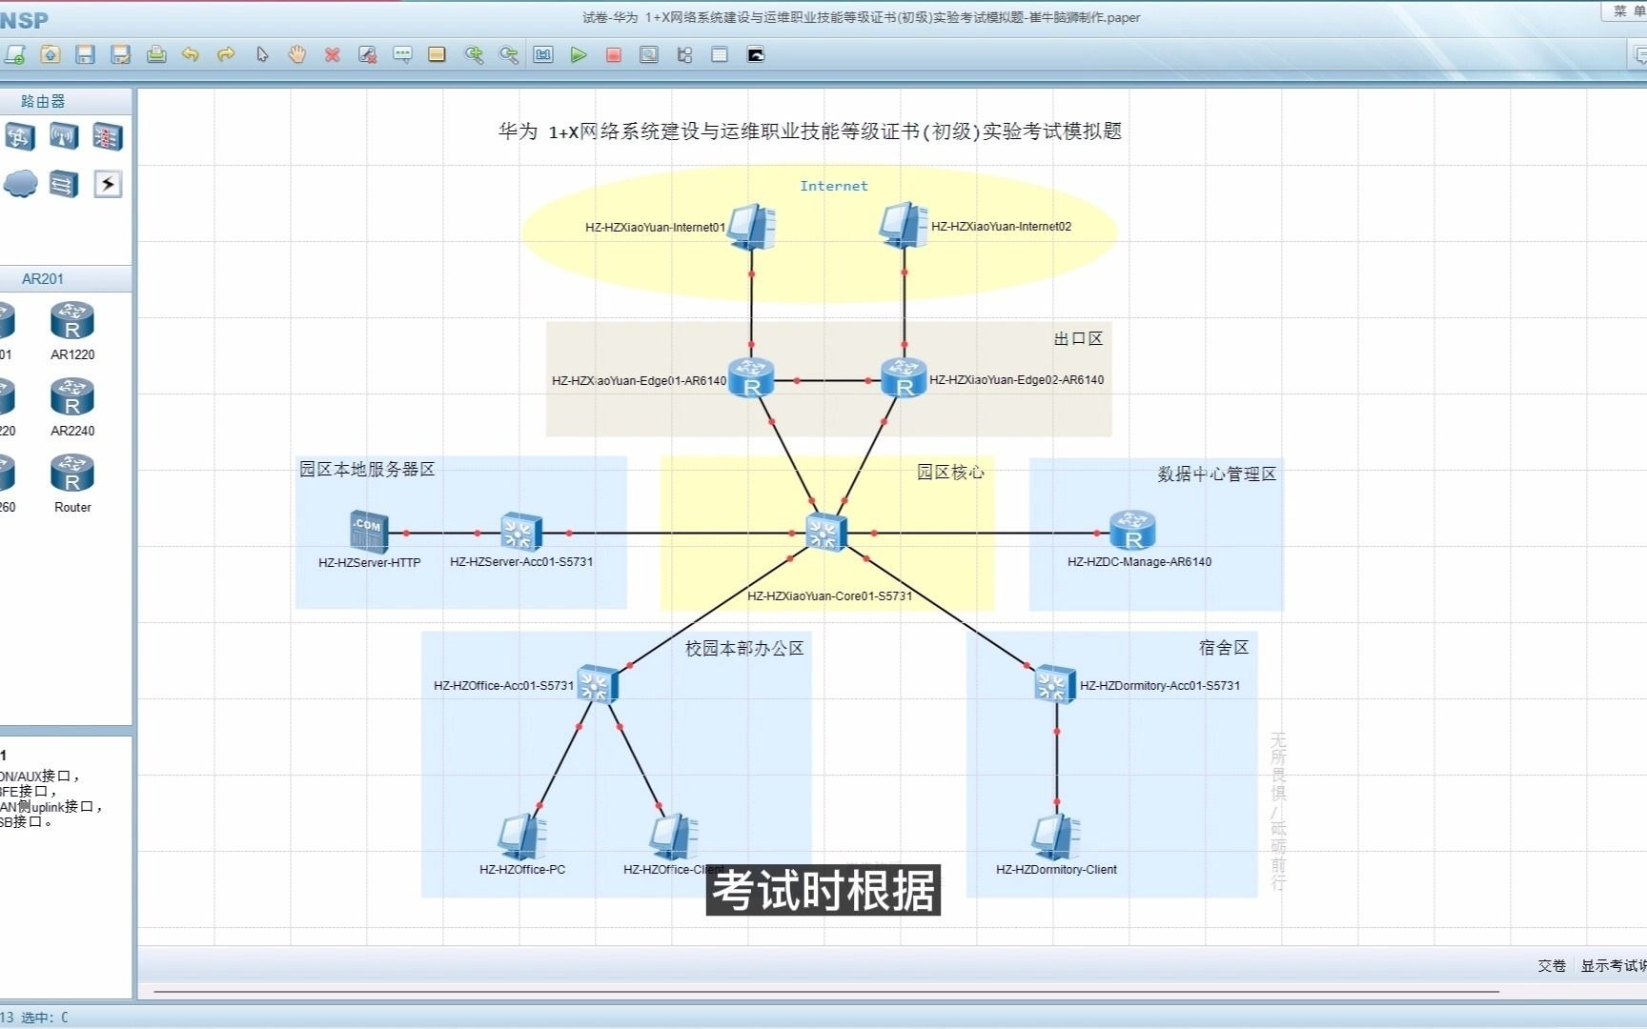Screen dimensions: 1647x1029
Task: Click the horizontal scrollbar below the canvas
Action: point(827,992)
